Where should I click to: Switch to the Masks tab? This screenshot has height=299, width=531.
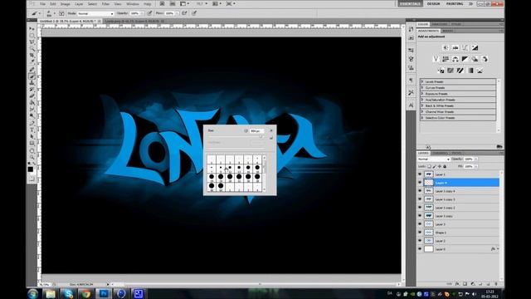448,31
